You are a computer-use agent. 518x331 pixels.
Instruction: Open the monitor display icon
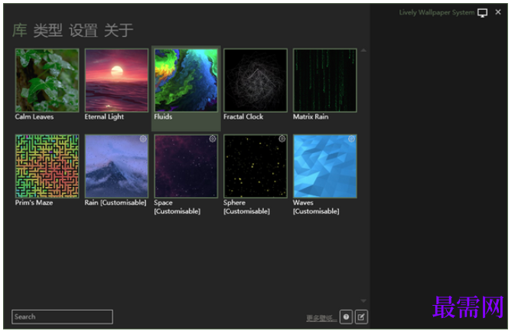[482, 13]
